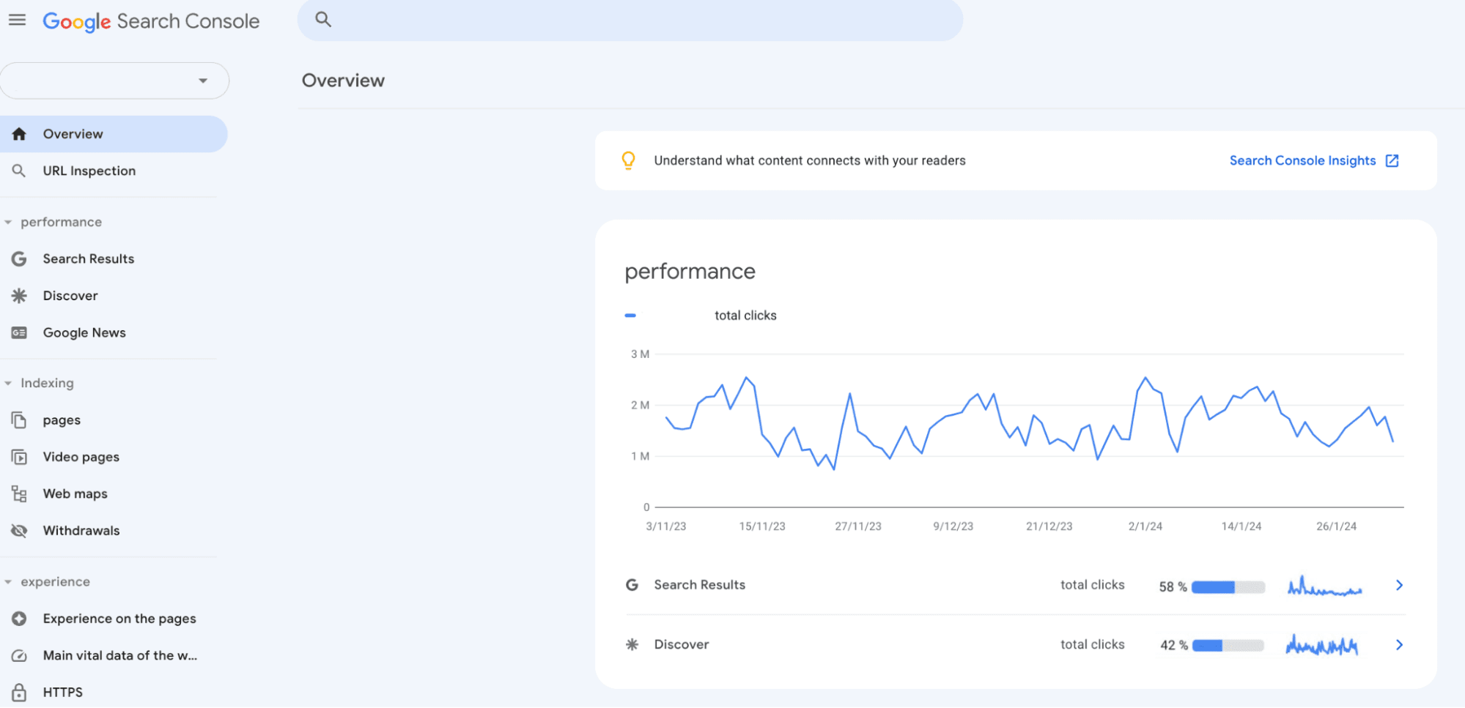Click the Google News icon in sidebar

click(x=19, y=333)
